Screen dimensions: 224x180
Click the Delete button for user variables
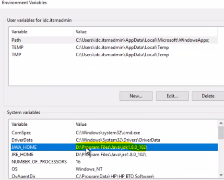208,96
